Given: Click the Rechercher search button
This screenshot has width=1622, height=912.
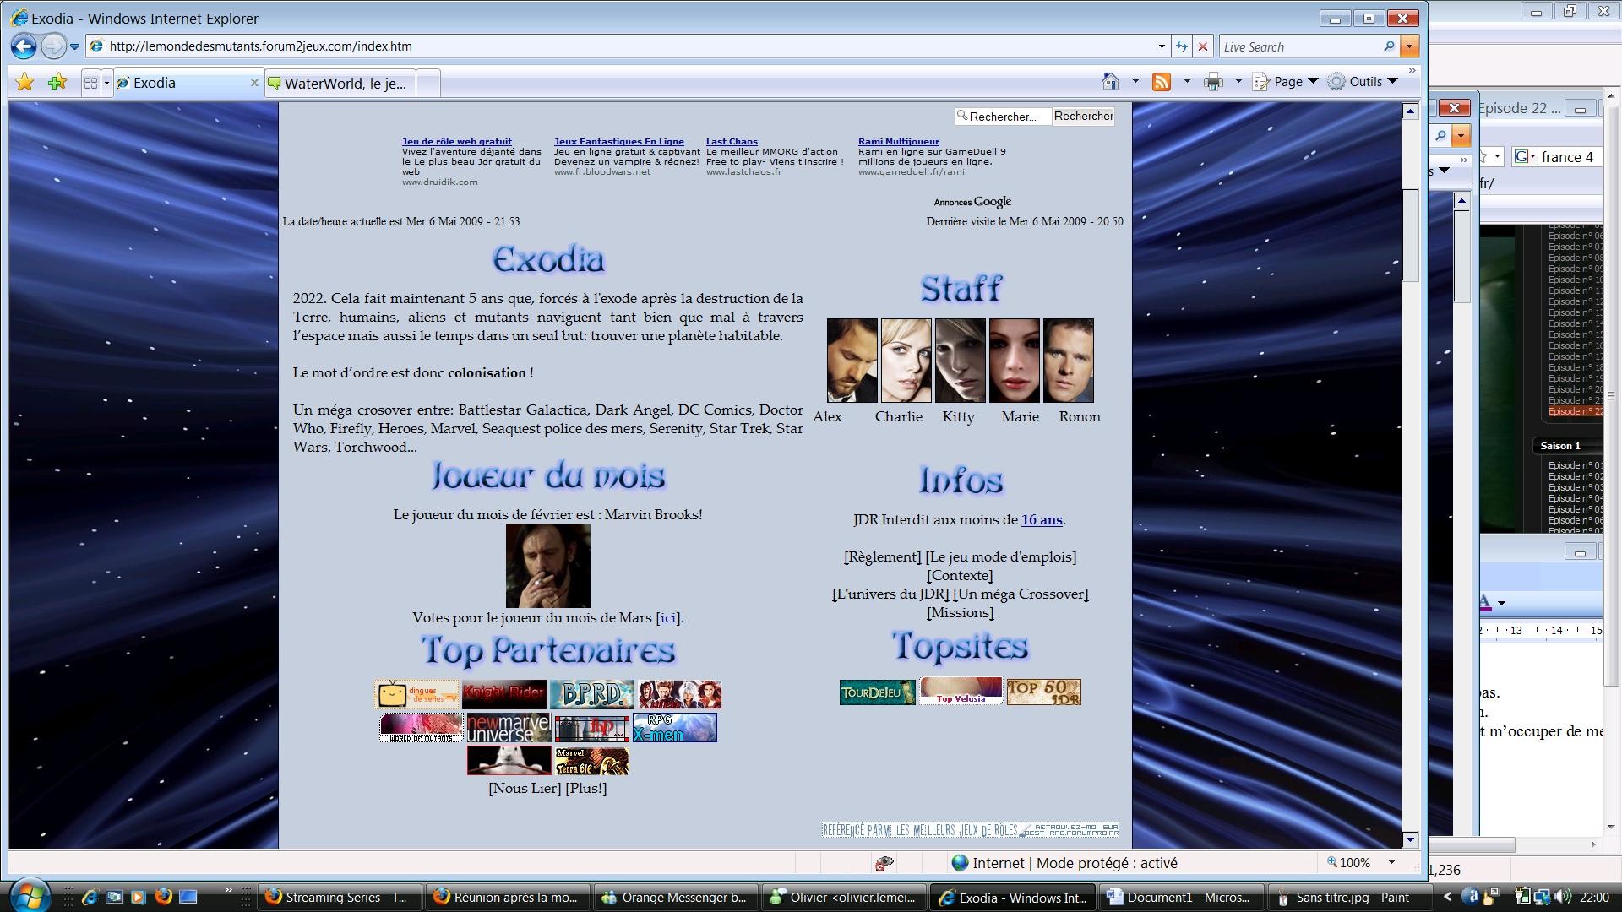Looking at the screenshot, I should (x=1084, y=117).
